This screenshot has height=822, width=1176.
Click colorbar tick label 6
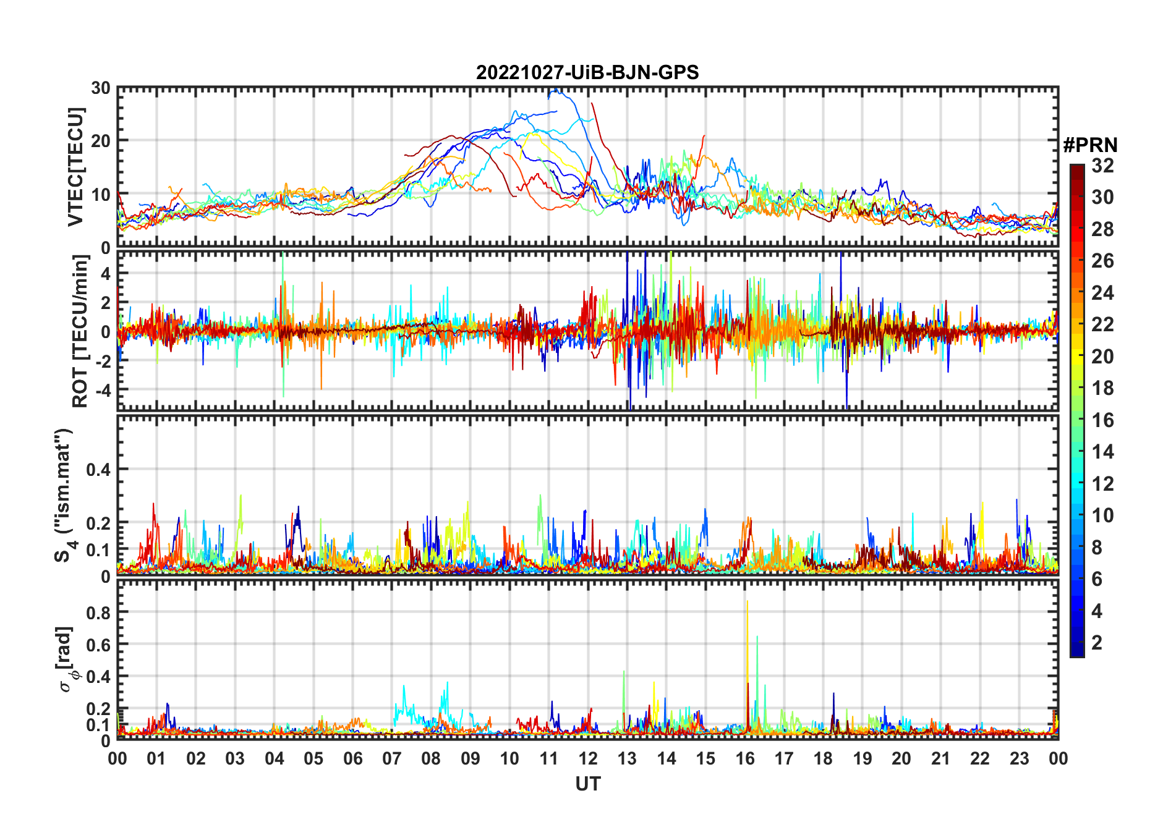[1097, 579]
